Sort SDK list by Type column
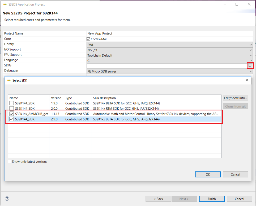 [78, 98]
